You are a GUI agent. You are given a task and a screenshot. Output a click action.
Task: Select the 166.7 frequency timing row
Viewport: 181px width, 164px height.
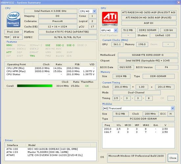coord(138,132)
